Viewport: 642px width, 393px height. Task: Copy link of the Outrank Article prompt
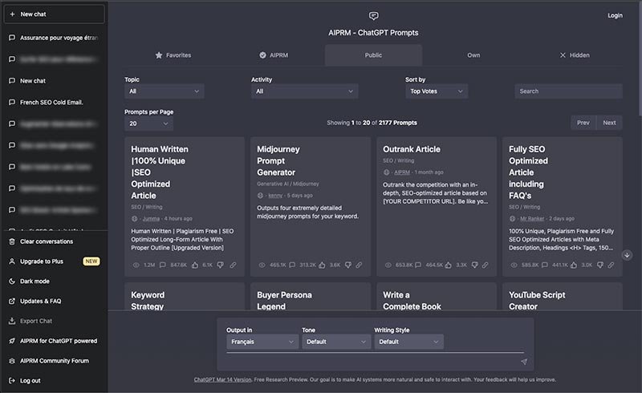(x=486, y=265)
